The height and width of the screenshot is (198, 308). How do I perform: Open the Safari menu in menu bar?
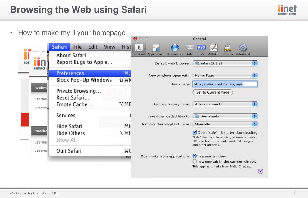click(x=59, y=47)
